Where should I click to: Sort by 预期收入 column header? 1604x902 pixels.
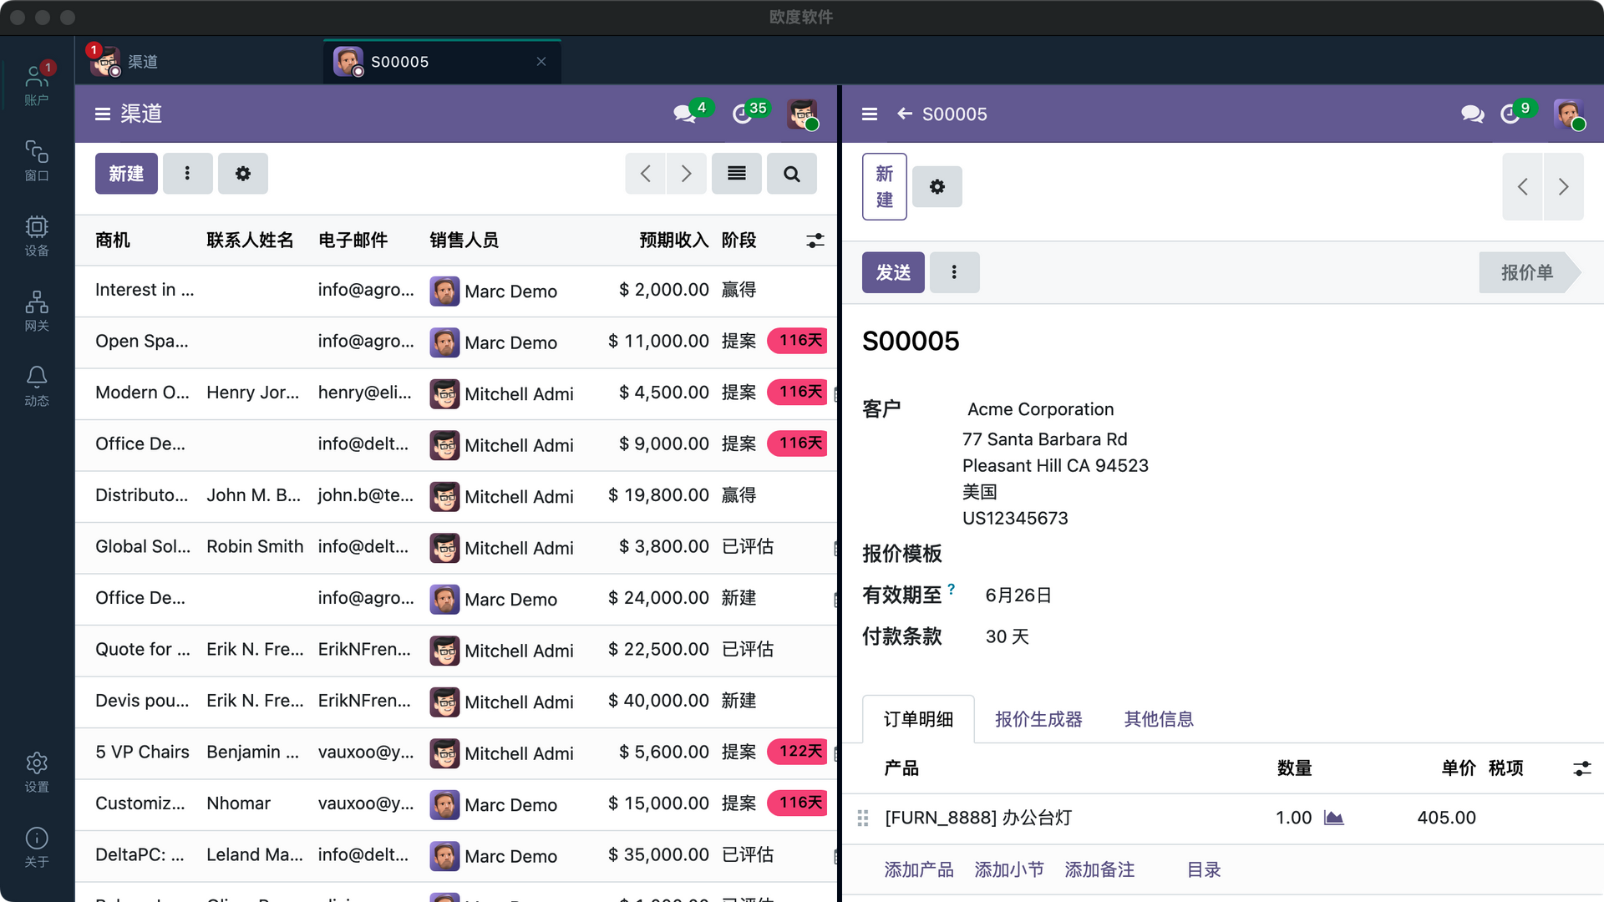(x=673, y=241)
